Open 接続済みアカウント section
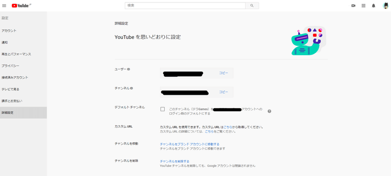 pos(23,78)
